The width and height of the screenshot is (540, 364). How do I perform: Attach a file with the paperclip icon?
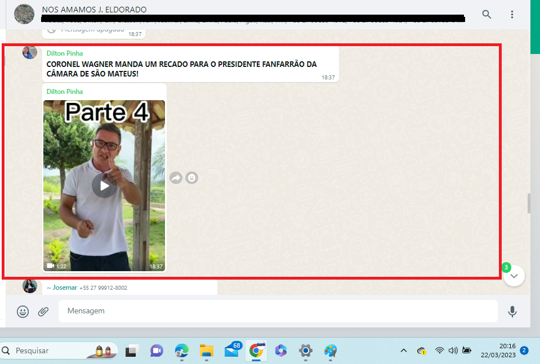(x=43, y=311)
